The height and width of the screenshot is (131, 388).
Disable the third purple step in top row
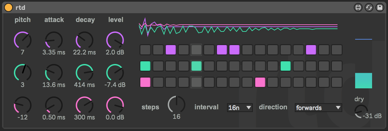click(x=234, y=50)
